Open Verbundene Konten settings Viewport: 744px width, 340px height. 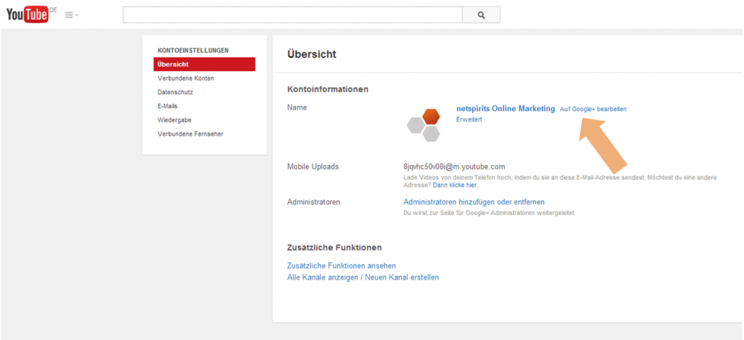click(185, 78)
